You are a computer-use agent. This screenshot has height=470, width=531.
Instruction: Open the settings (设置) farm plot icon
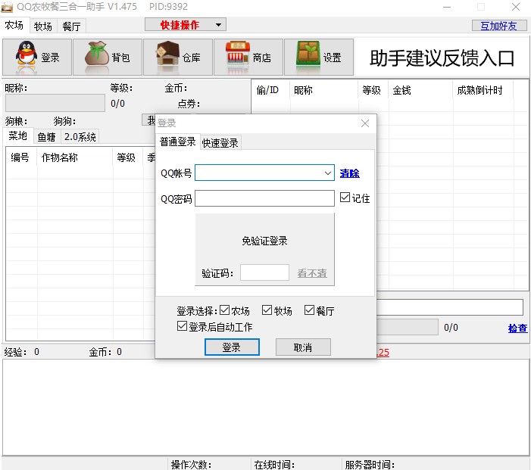point(308,54)
